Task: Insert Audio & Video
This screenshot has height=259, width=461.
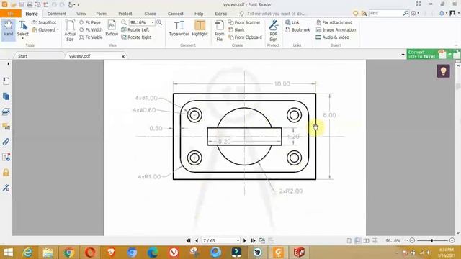Action: click(332, 37)
